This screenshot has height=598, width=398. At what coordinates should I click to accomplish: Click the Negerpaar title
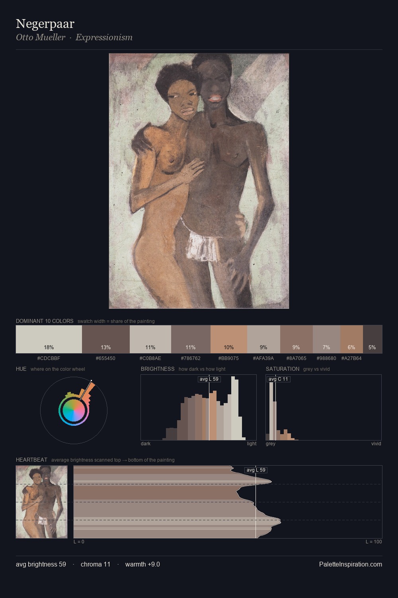click(x=45, y=24)
